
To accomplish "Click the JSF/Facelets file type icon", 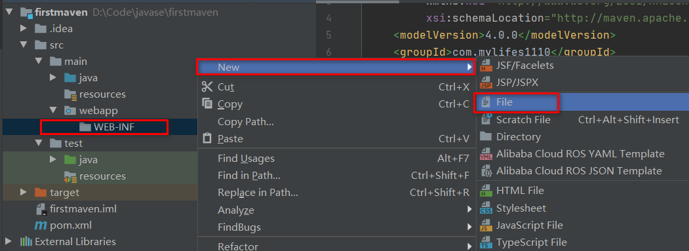I will tap(486, 66).
